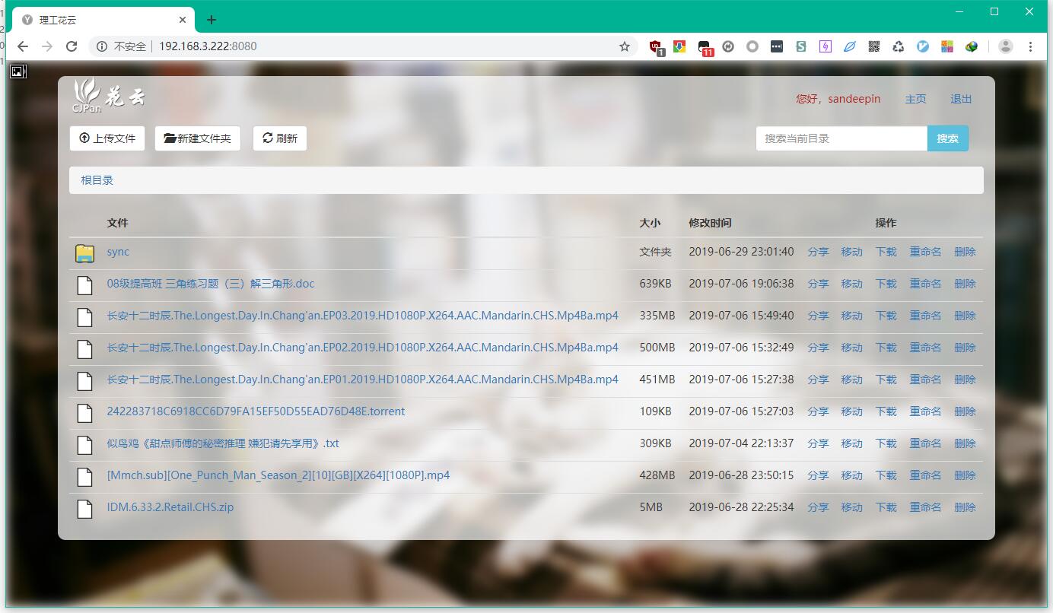View site info via the 不安全 icon
Screen dimensions: 1053x613
click(x=102, y=46)
